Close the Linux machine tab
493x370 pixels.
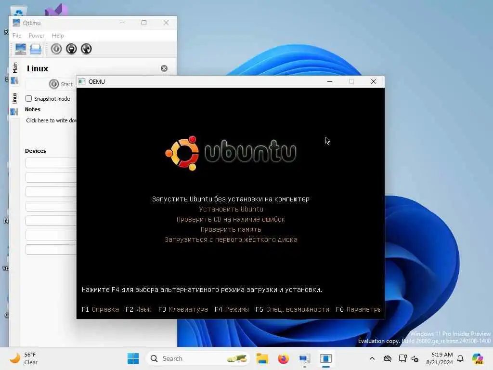[164, 68]
